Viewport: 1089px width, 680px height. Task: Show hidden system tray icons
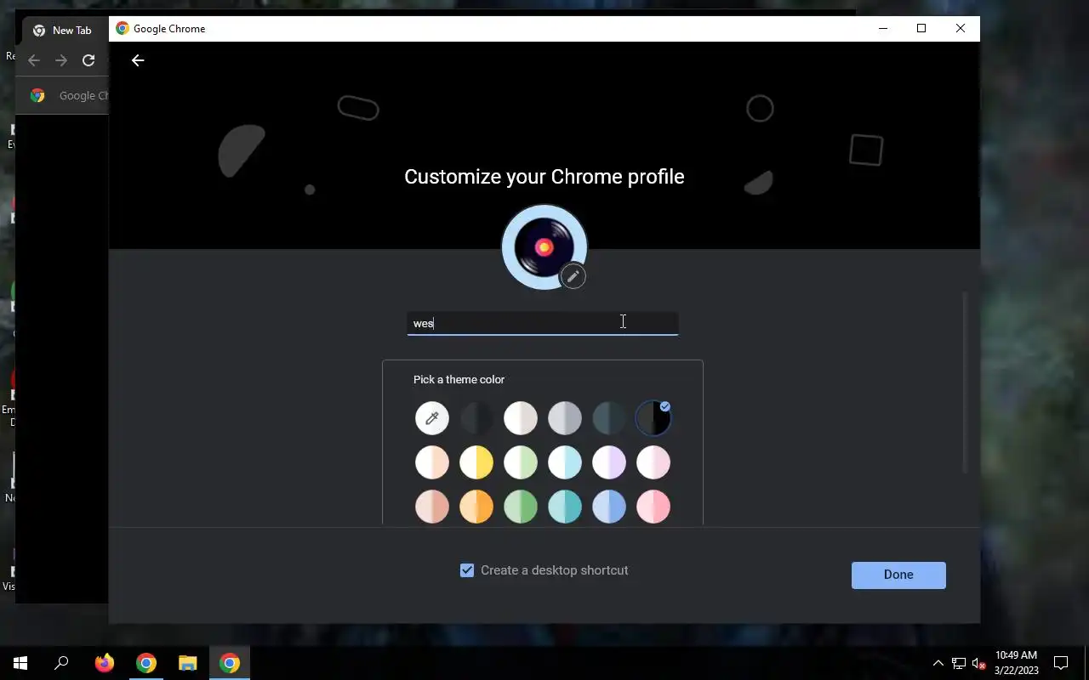(x=938, y=663)
